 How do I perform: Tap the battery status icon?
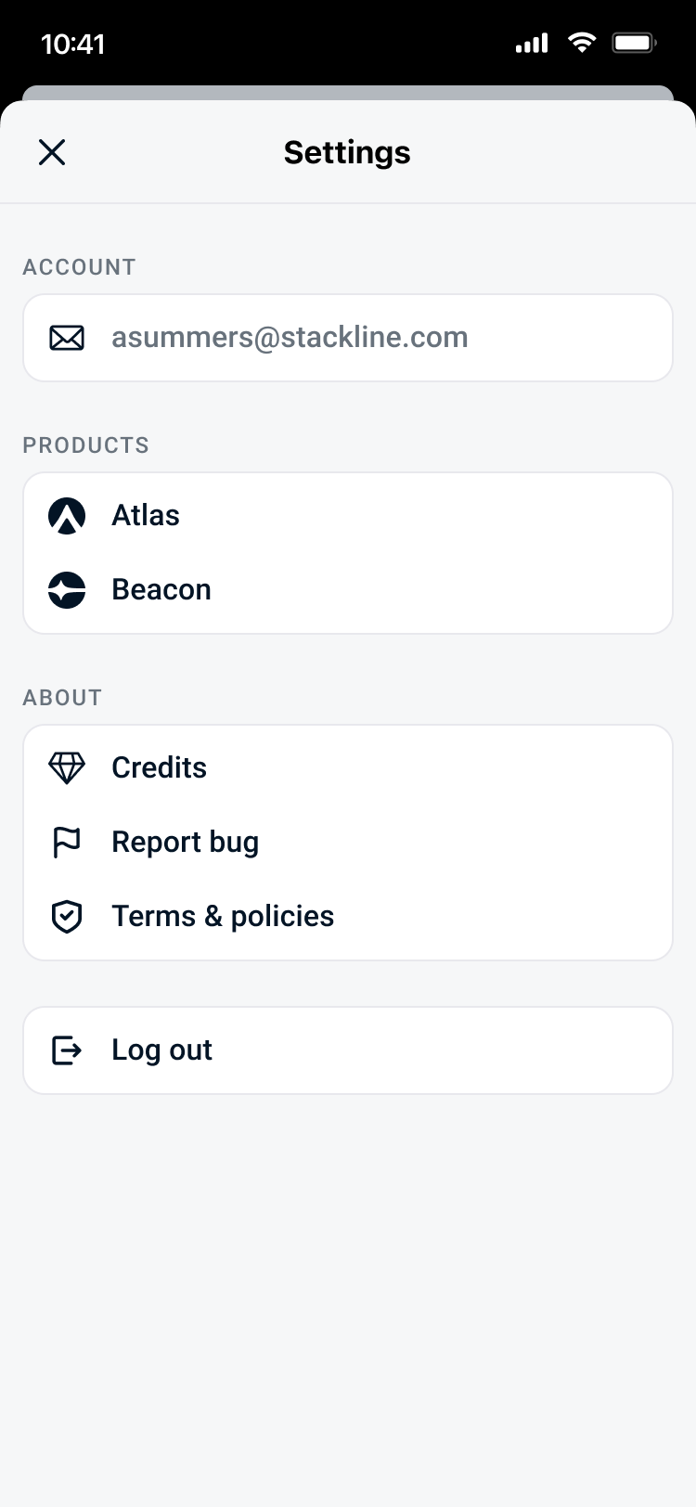coord(635,43)
